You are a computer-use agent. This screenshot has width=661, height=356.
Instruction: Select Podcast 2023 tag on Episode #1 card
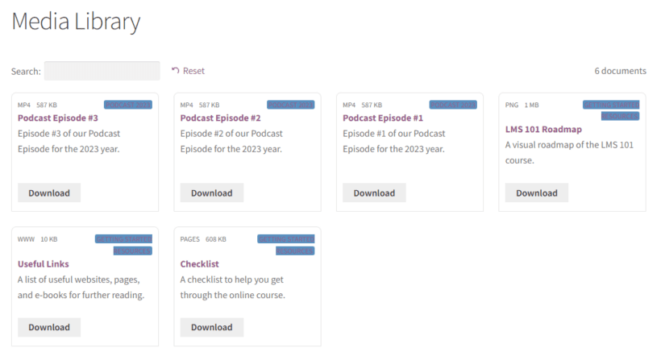(453, 105)
